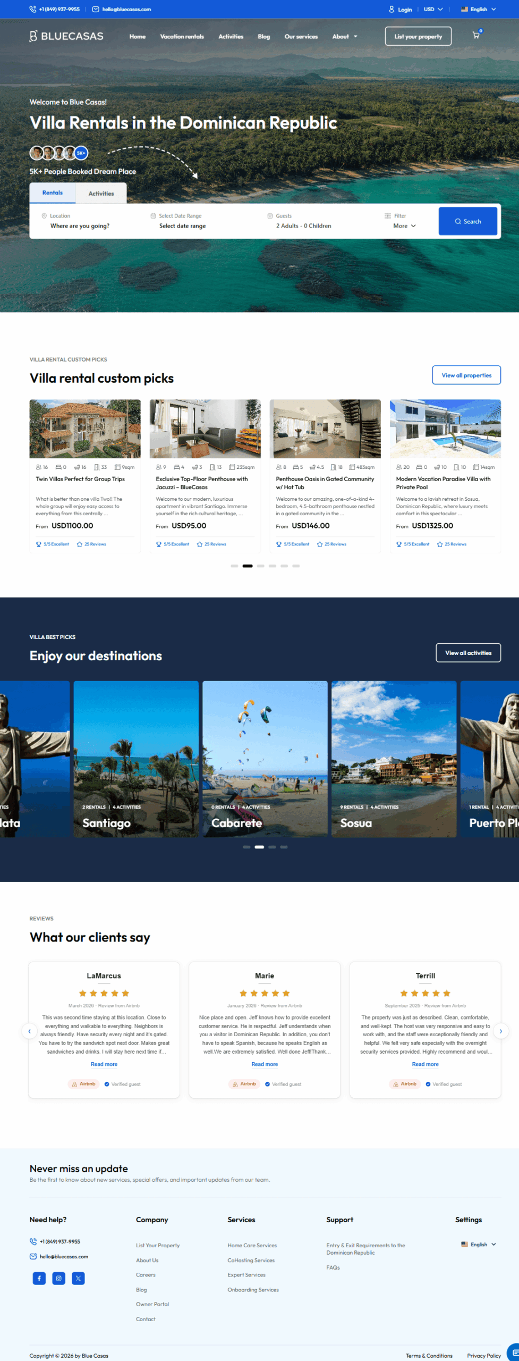Open Home in navigation
This screenshot has width=519, height=1361.
(x=138, y=37)
